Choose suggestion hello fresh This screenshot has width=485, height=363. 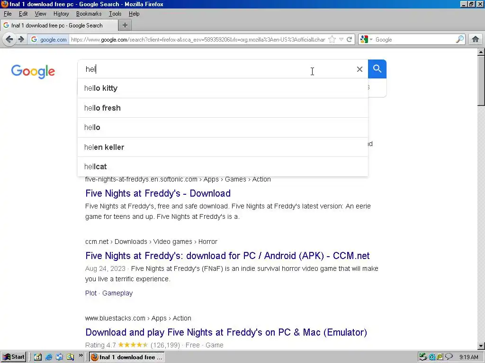223,108
